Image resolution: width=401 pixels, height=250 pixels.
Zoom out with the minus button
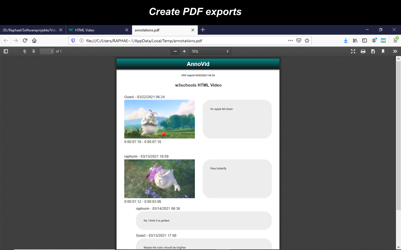coord(175,51)
